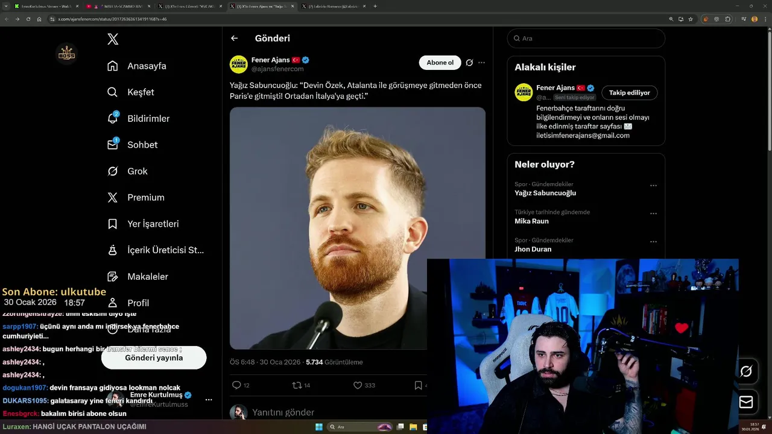Click the Abone ol button on the post
This screenshot has height=434, width=772.
pyautogui.click(x=440, y=63)
